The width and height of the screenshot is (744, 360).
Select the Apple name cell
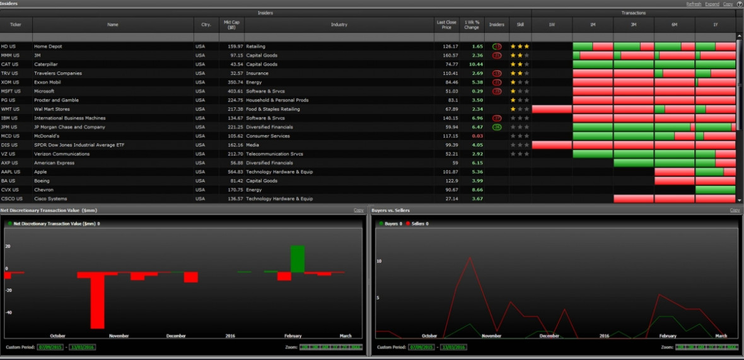tap(113, 171)
